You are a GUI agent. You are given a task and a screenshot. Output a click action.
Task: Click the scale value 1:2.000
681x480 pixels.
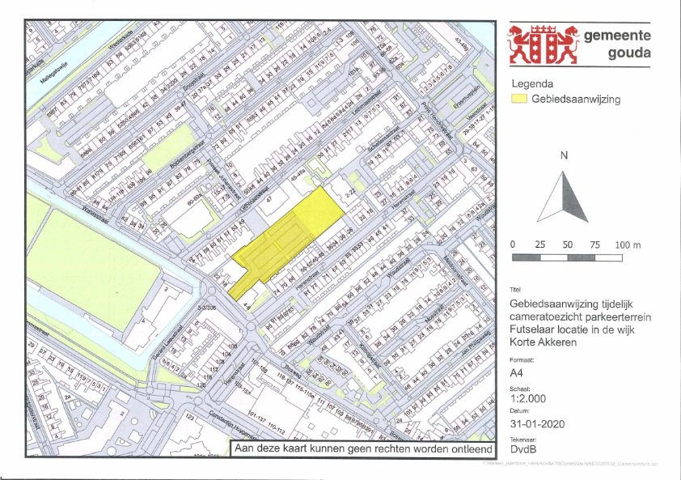[527, 398]
